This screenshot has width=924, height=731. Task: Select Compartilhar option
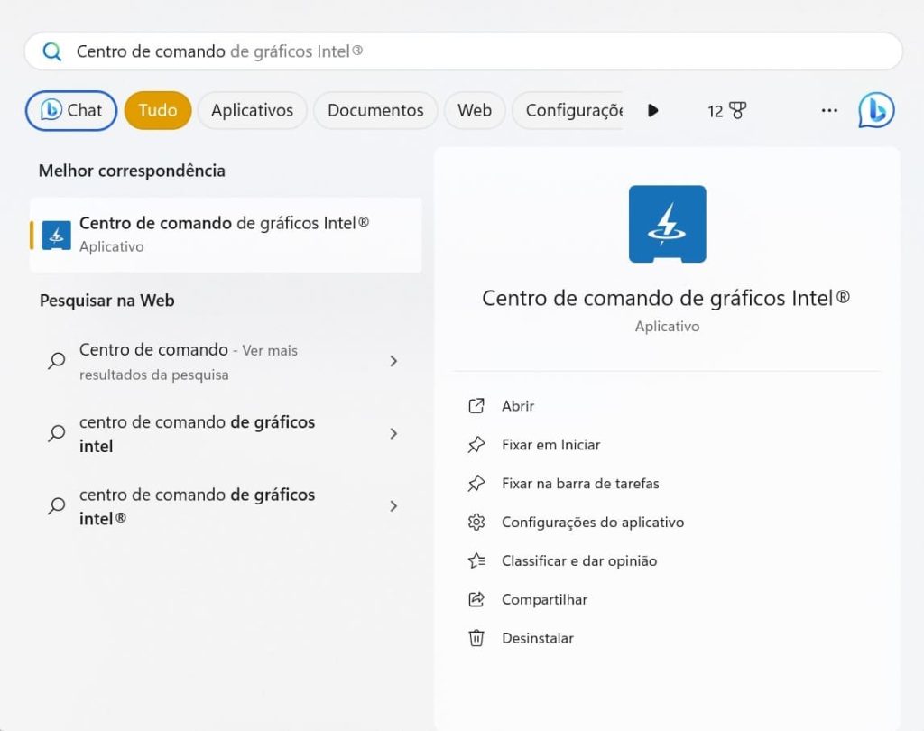coord(544,599)
